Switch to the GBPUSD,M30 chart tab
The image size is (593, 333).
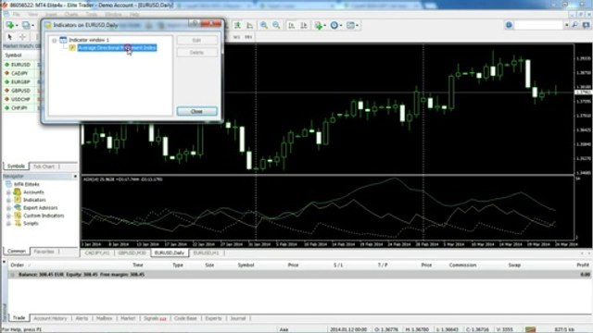pos(132,253)
